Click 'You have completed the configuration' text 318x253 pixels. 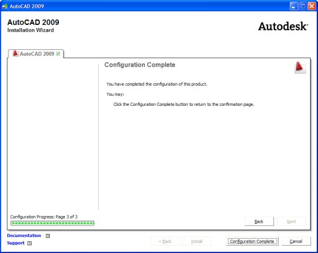click(157, 84)
